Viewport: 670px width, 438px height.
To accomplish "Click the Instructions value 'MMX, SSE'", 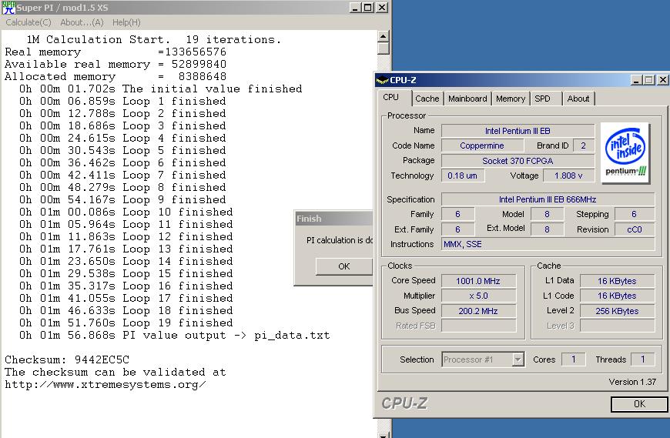I will (548, 244).
